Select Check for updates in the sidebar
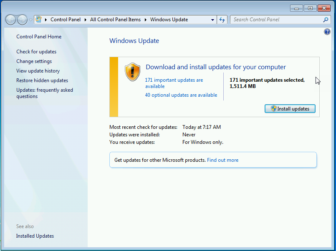 coord(36,52)
